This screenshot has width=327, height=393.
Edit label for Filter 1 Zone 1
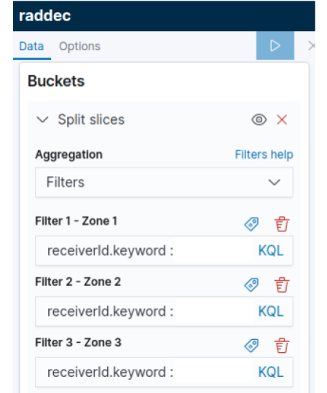pos(251,224)
